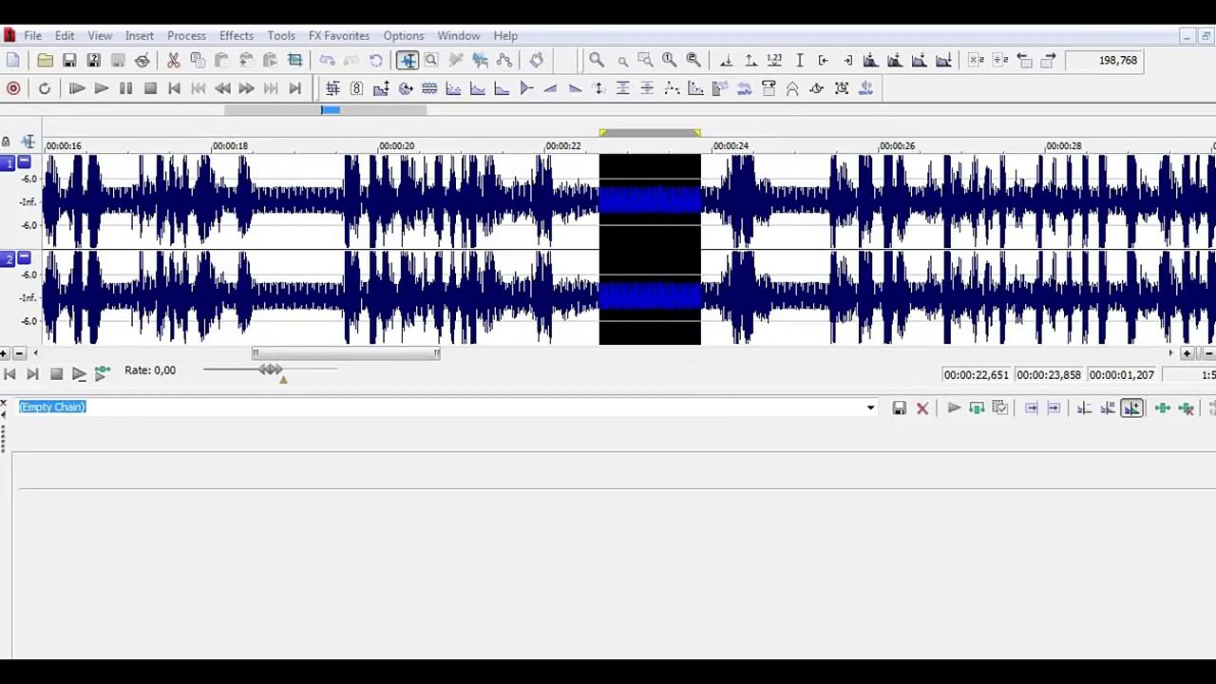This screenshot has height=684, width=1216.
Task: Click the green Add Plug-In icon
Action: pos(1162,408)
